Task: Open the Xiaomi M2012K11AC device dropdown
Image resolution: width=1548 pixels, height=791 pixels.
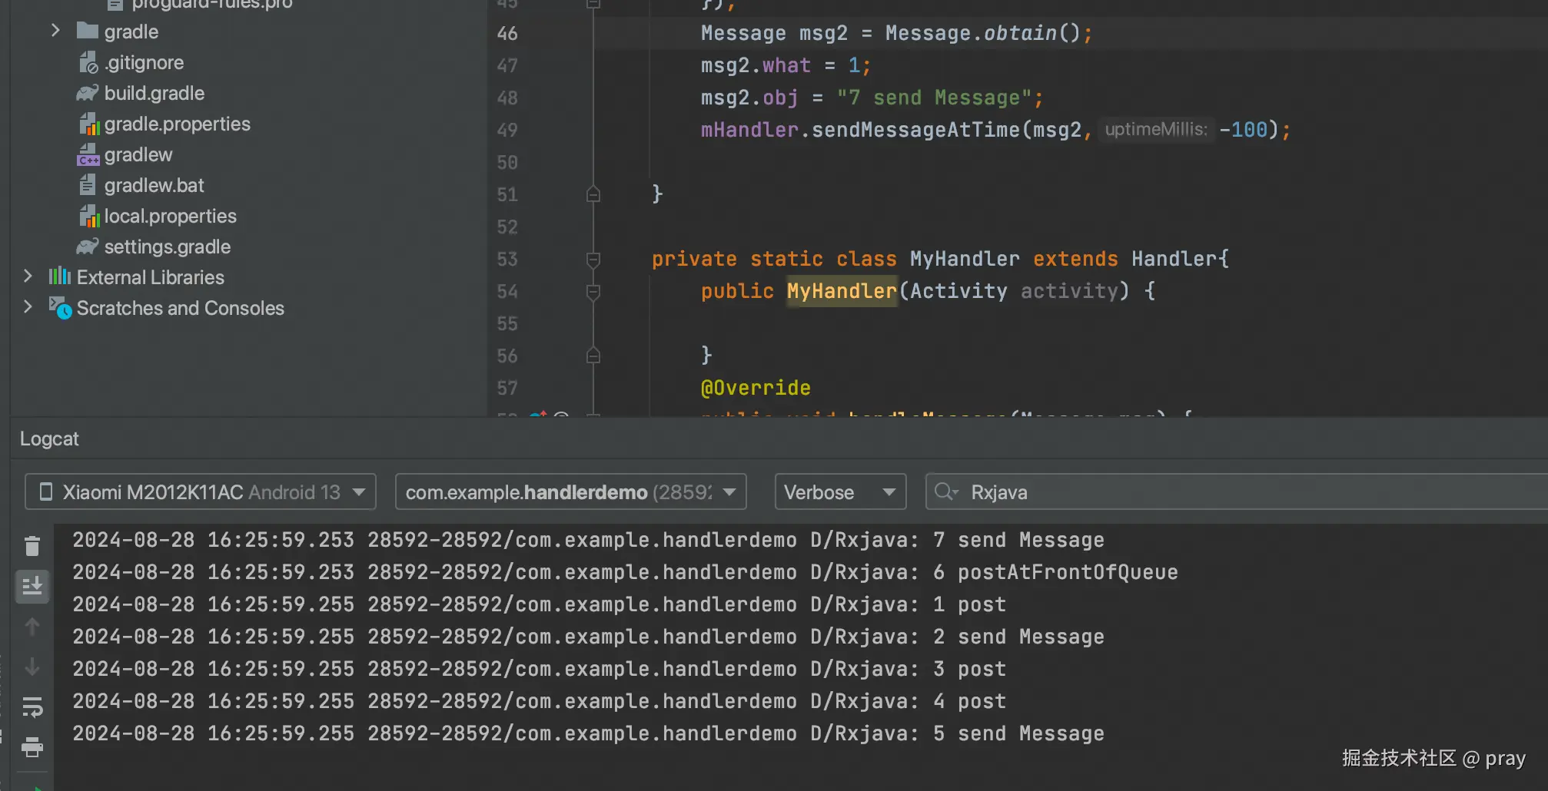Action: click(x=201, y=491)
